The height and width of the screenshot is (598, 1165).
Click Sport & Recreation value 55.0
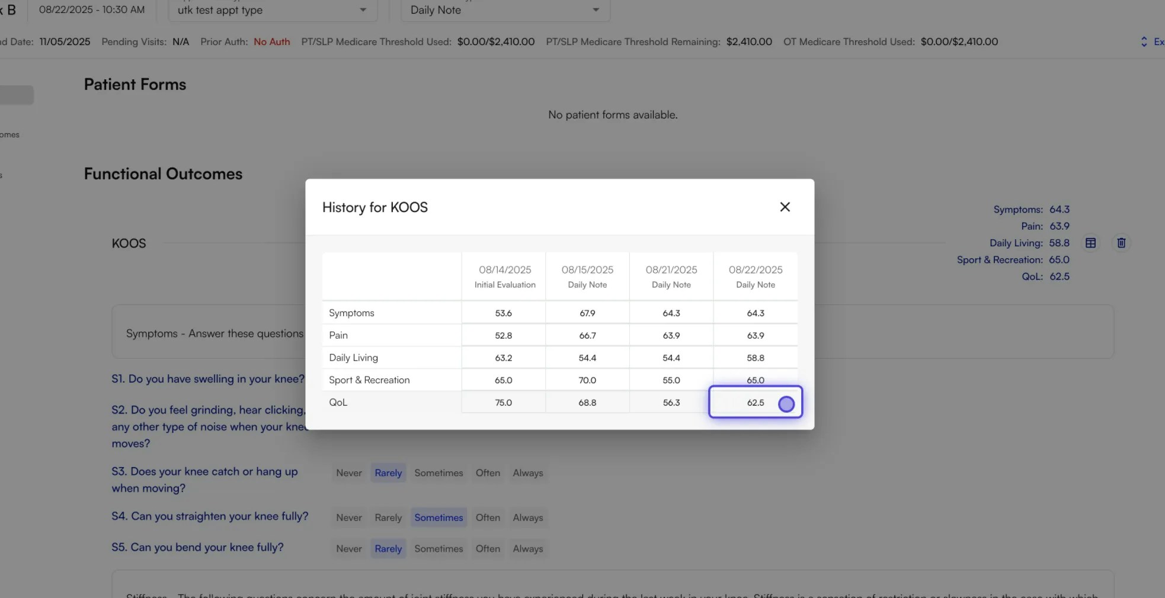tap(671, 380)
